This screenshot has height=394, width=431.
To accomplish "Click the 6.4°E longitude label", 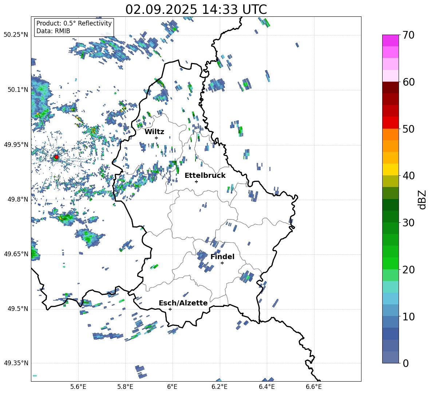I will pos(266,387).
